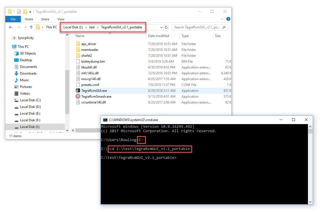
Task: Switch to the Share ribbon tab
Action: pyautogui.click(x=45, y=19)
